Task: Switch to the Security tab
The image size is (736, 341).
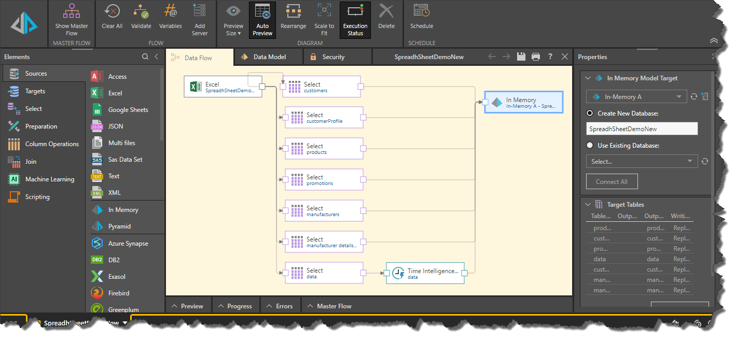Action: (x=332, y=57)
